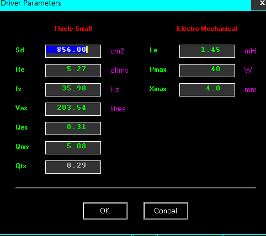Click the Xmax field showing 4.0
The height and width of the screenshot is (236, 266).
pyautogui.click(x=207, y=90)
